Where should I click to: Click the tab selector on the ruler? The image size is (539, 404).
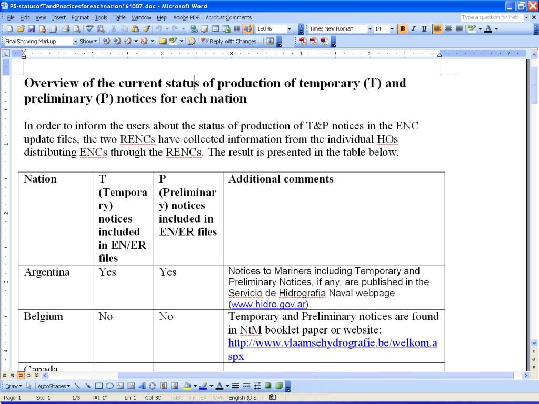[x=6, y=53]
